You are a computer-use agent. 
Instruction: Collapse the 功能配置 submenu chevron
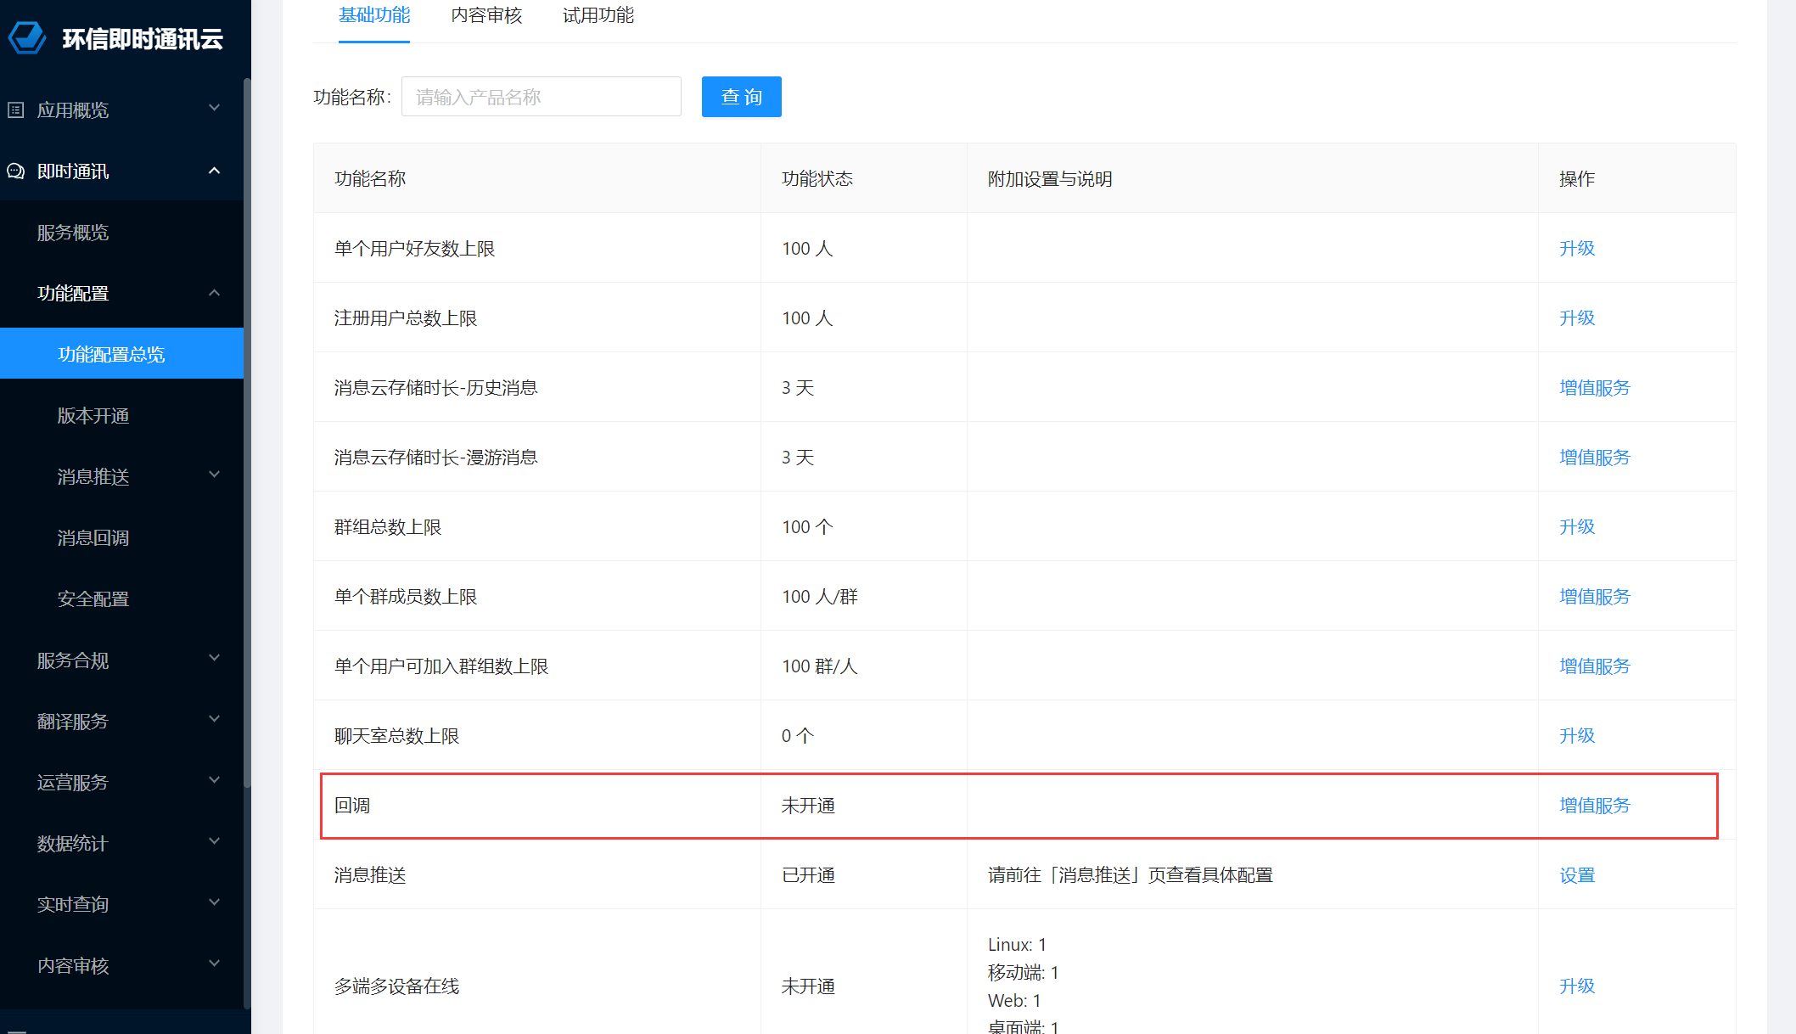click(x=214, y=293)
